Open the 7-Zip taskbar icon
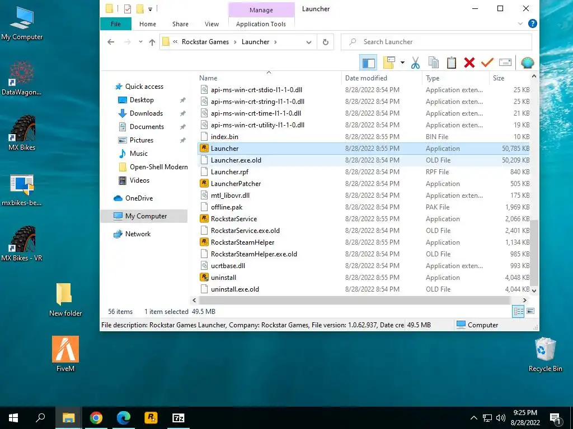Screen dimensions: 573x429 179,418
